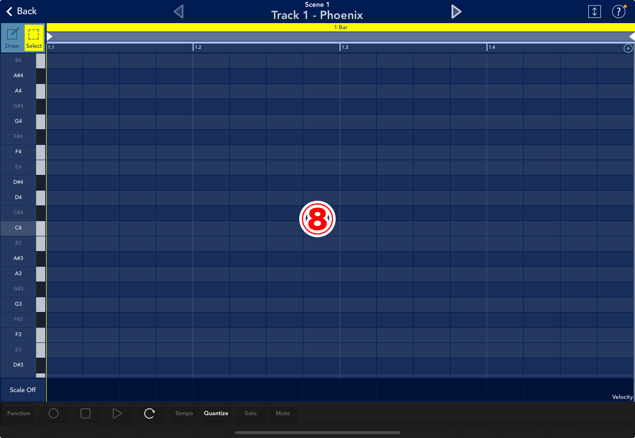Open the Velocity lane selector
The height and width of the screenshot is (438, 635).
[622, 397]
